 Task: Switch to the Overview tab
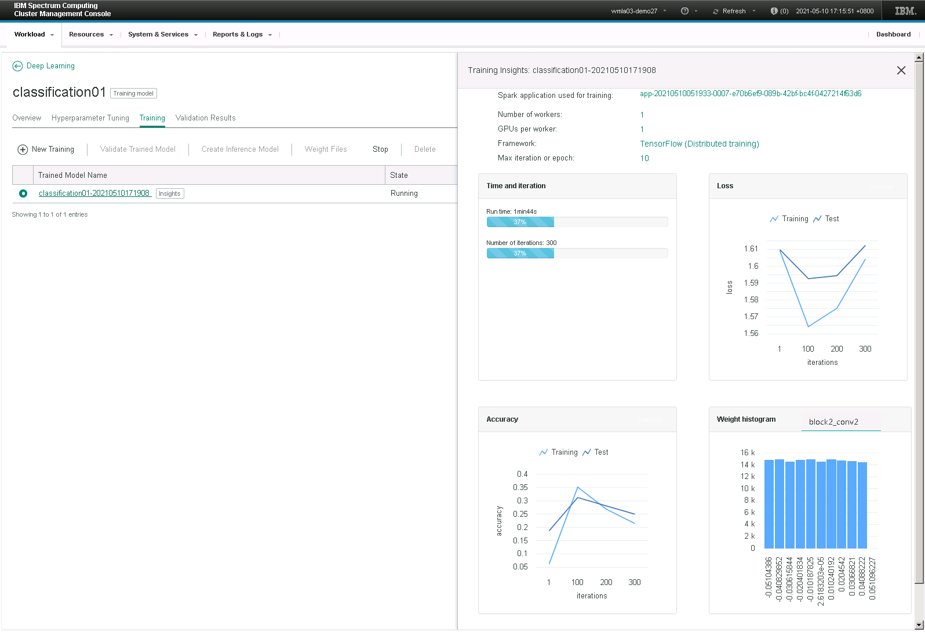click(x=27, y=118)
